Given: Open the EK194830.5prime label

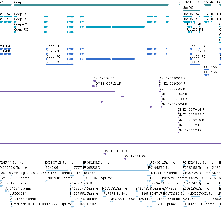Looking at the screenshot, I should pos(162,168).
